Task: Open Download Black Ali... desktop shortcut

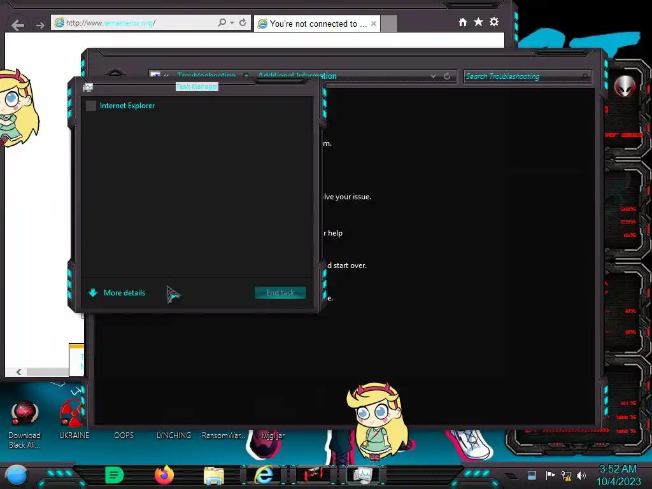Action: pos(25,424)
